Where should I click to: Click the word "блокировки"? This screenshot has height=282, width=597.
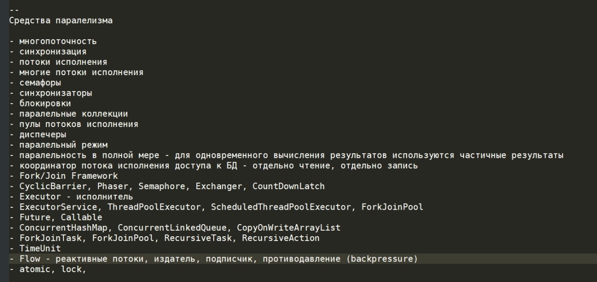pos(45,103)
